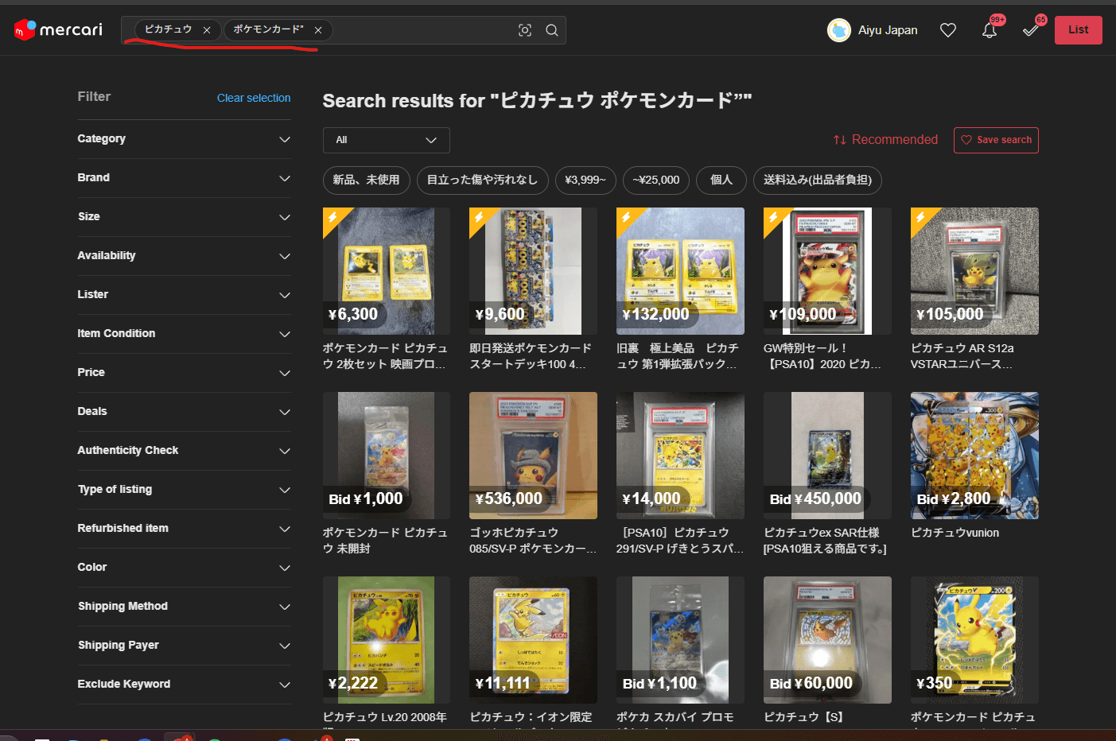The height and width of the screenshot is (741, 1116).
Task: Toggle the 送料込み(出品者負担) filter chip
Action: click(817, 180)
